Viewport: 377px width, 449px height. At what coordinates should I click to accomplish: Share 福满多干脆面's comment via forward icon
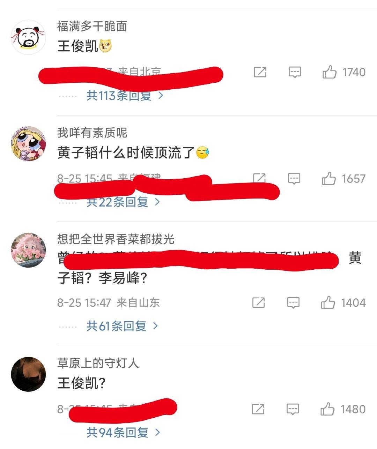click(x=260, y=72)
